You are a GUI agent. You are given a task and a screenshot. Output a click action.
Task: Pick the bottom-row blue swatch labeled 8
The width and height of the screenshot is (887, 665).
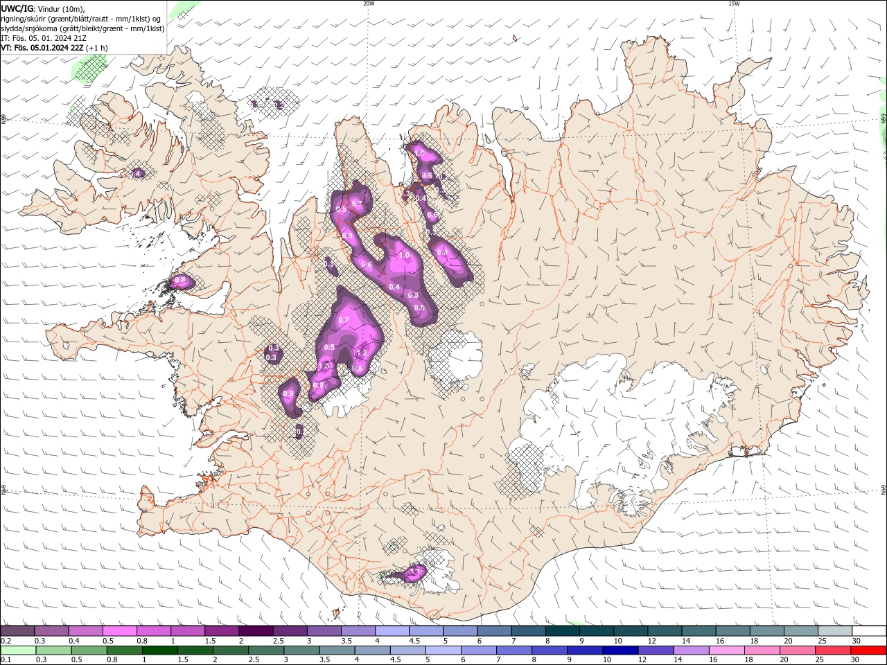click(x=550, y=650)
